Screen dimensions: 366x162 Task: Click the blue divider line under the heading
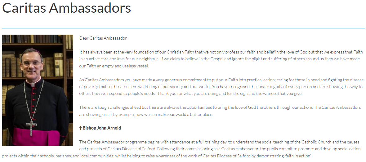[x=183, y=28]
